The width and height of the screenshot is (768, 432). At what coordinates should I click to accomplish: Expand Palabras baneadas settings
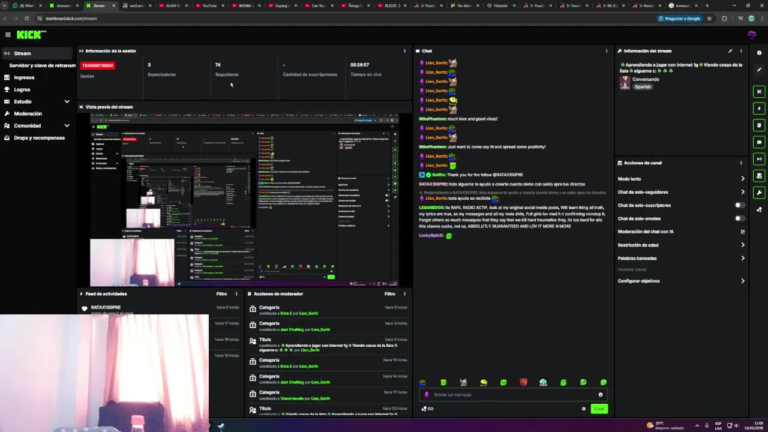(682, 258)
